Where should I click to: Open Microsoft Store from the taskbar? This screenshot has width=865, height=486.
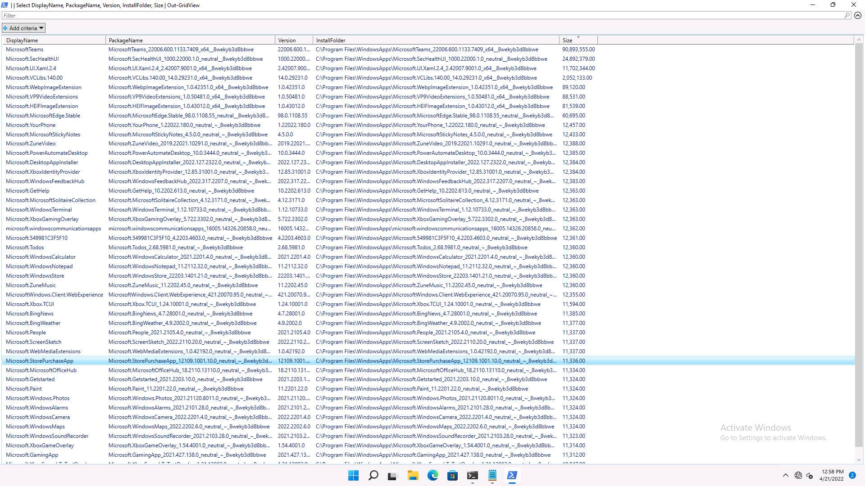[453, 475]
